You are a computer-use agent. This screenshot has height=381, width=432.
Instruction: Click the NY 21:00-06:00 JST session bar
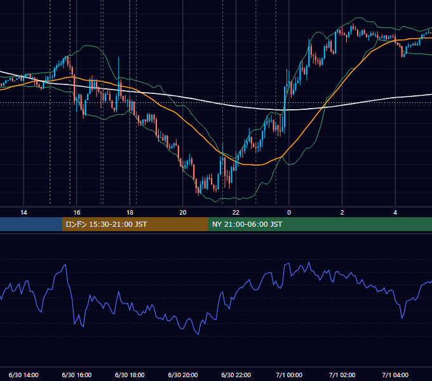coord(320,224)
